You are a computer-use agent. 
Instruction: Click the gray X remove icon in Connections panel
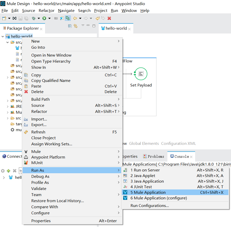(15, 171)
